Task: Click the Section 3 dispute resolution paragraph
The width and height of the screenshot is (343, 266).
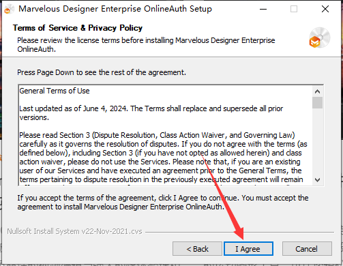Action: click(163, 158)
